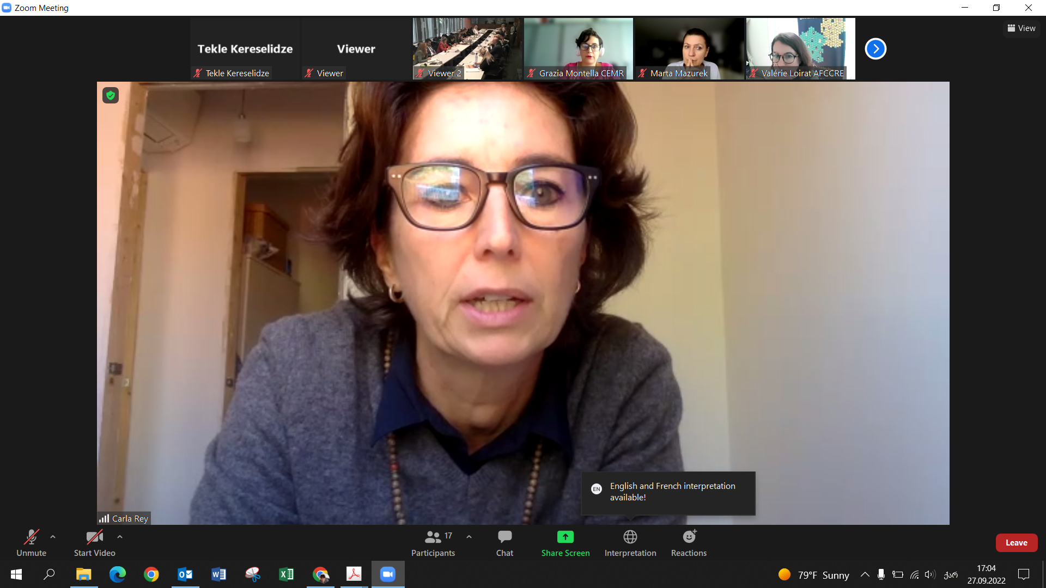Show next participants with blue arrow

[x=875, y=48]
